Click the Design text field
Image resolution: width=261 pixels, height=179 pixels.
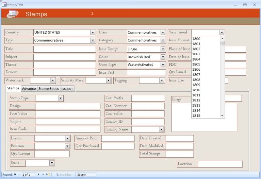coord(68,106)
